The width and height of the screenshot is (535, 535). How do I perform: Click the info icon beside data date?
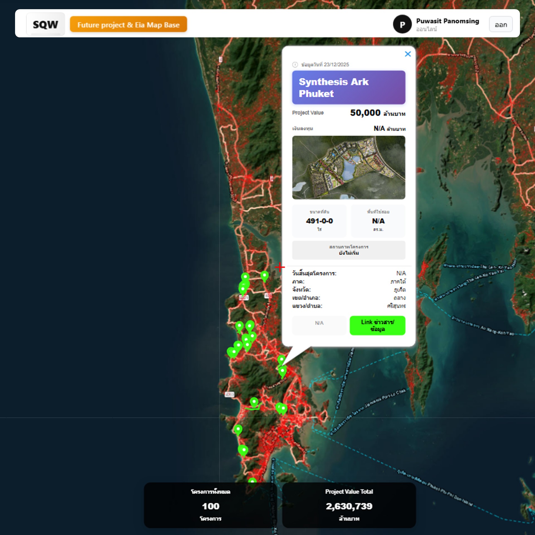tap(295, 65)
